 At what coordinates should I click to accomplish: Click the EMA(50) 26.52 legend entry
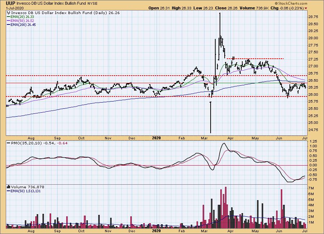(22, 21)
